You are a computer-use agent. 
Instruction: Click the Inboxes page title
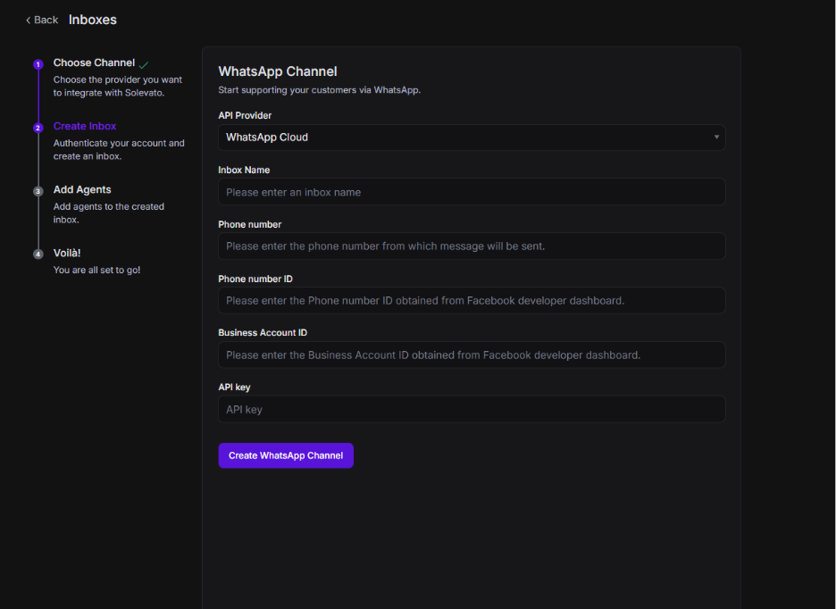93,20
